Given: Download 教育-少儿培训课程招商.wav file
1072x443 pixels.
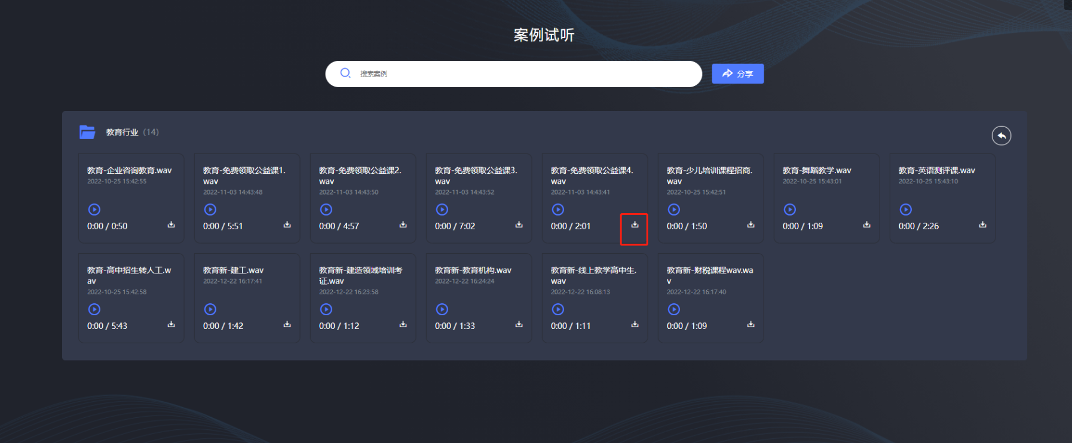Looking at the screenshot, I should pos(751,225).
